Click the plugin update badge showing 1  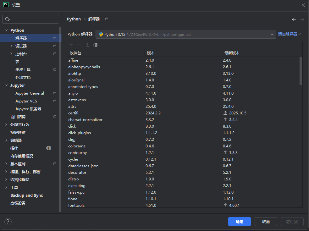coord(49,148)
